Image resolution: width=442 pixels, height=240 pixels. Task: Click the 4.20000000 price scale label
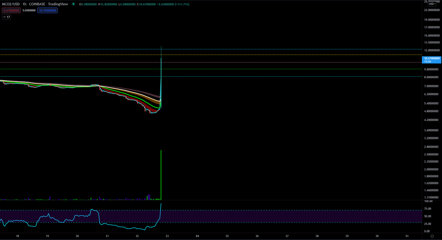coord(432,120)
